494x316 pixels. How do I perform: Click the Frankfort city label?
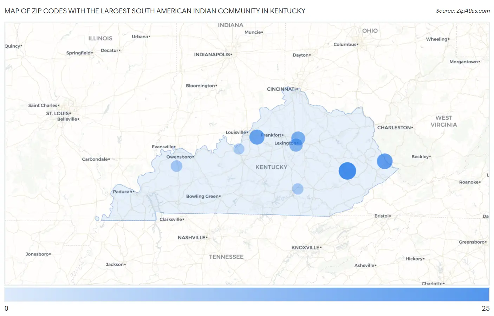[271, 135]
